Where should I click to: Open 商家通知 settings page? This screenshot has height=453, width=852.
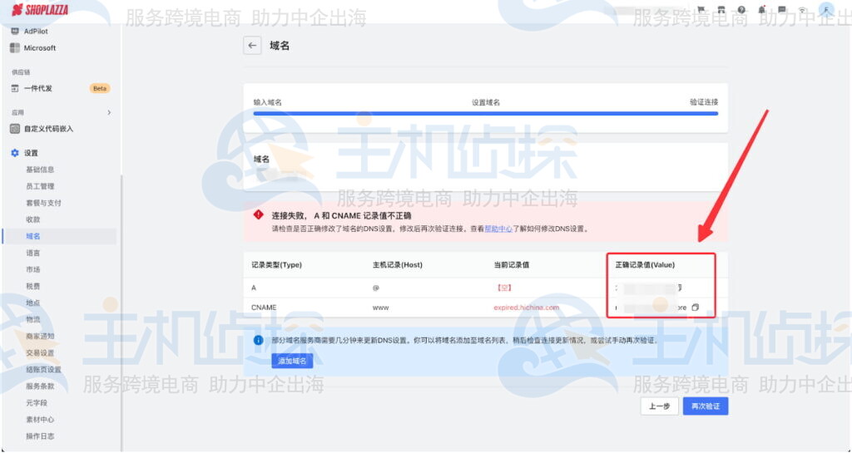40,336
